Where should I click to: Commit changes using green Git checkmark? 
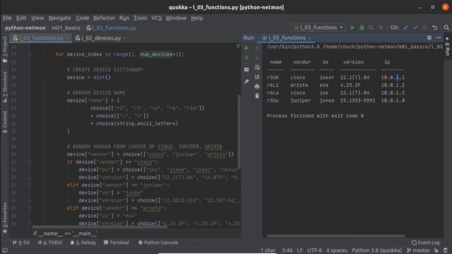pos(415,28)
